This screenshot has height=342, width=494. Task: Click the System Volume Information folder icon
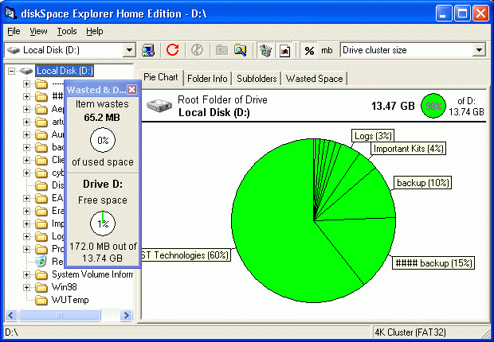coord(41,274)
